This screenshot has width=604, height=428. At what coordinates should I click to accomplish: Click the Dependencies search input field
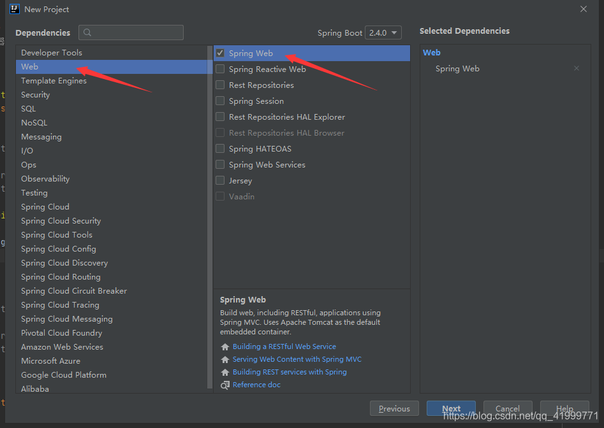pos(131,32)
